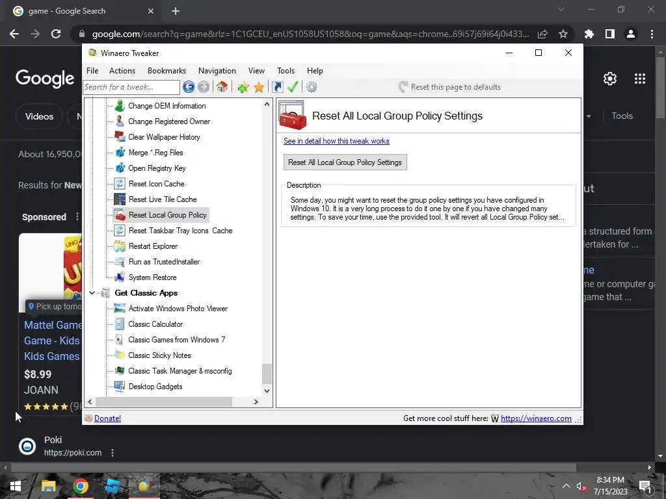Select System Restore item
Viewport: 666px width, 499px height.
[x=152, y=277]
